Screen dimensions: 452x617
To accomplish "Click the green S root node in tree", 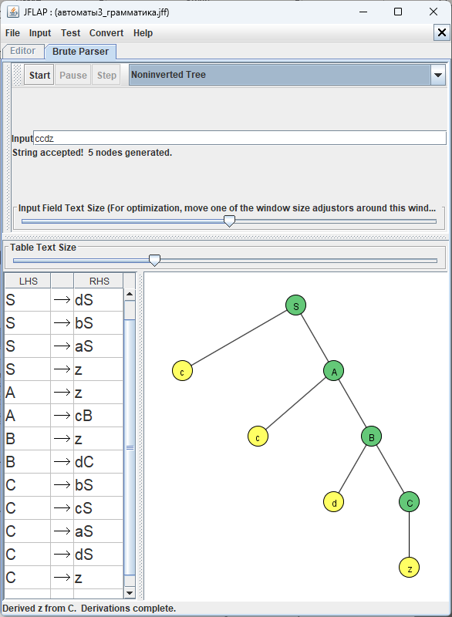I will point(296,305).
